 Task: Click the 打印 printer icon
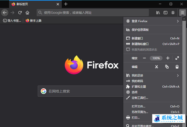click(x=128, y=118)
